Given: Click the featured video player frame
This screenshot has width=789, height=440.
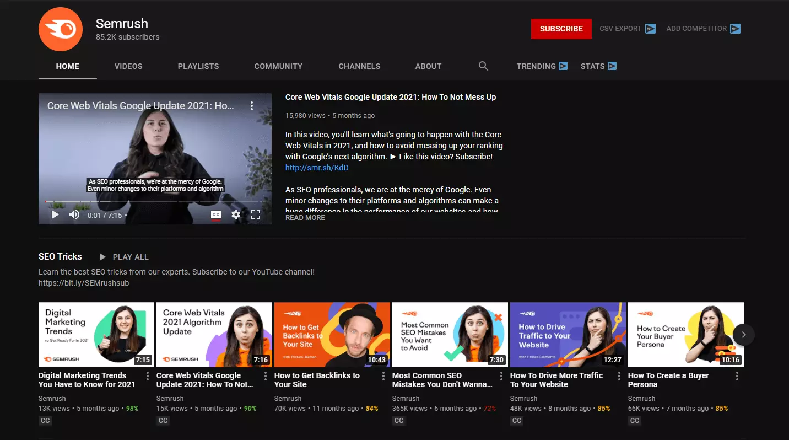Looking at the screenshot, I should coord(155,159).
